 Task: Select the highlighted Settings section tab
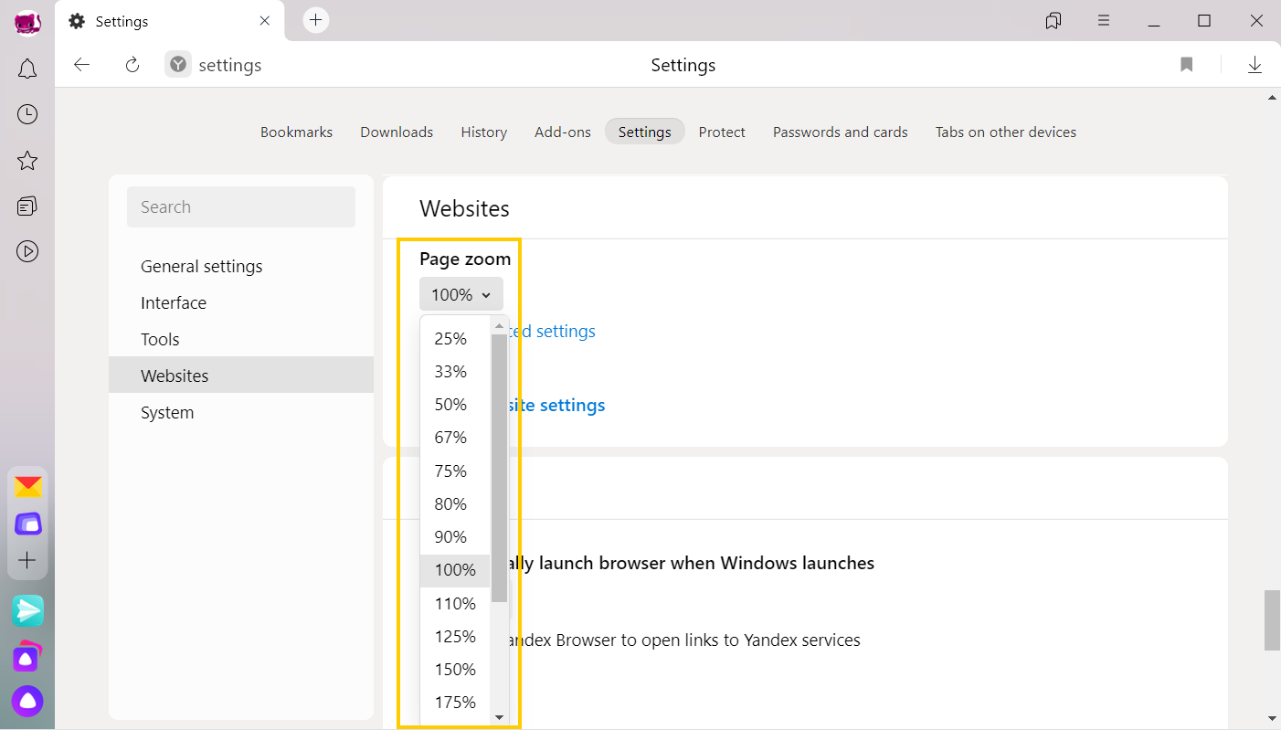pos(645,132)
